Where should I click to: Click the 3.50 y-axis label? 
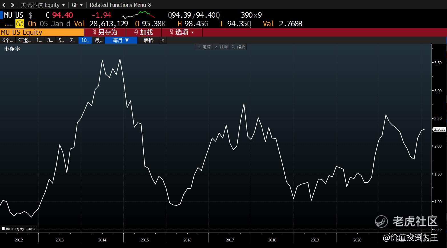(x=438, y=63)
